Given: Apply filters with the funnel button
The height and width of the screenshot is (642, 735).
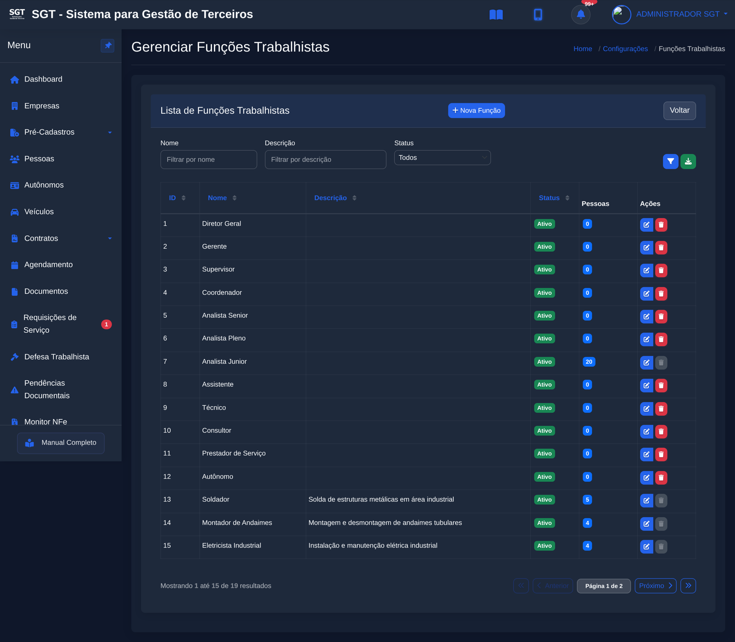Looking at the screenshot, I should (x=670, y=162).
